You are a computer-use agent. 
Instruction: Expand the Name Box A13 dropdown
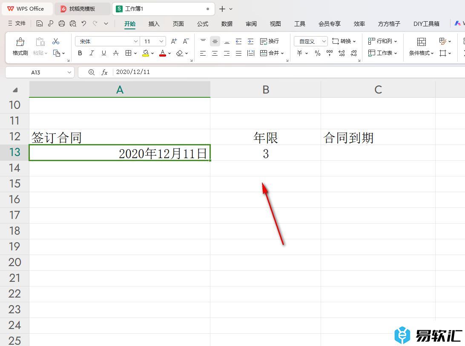[69, 73]
